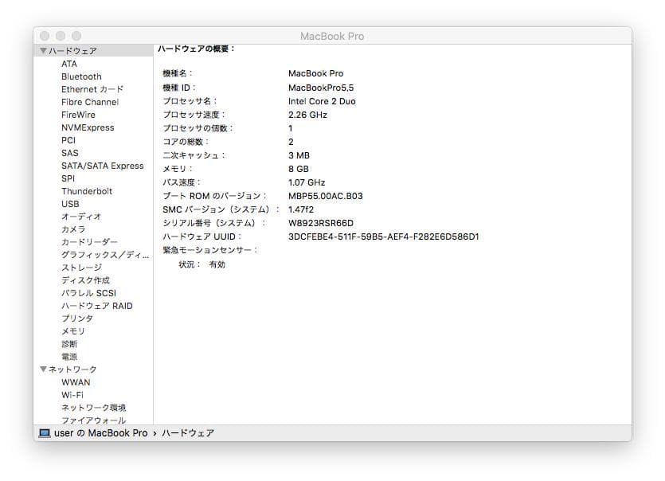
Task: Collapse the ハードウェア section triangle
Action: (43, 50)
